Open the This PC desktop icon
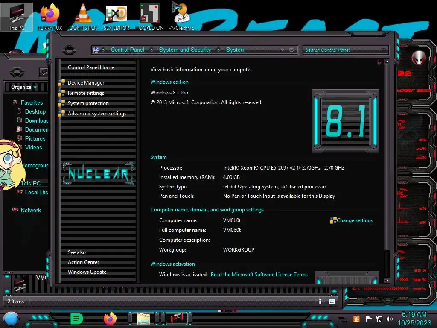This screenshot has width=437, height=328. tap(17, 17)
